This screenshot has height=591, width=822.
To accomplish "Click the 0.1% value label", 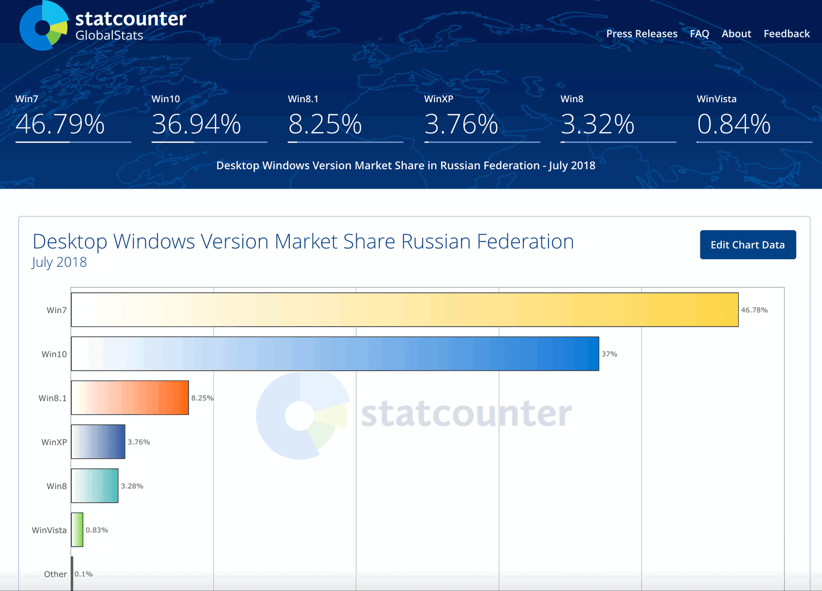I will [x=83, y=574].
